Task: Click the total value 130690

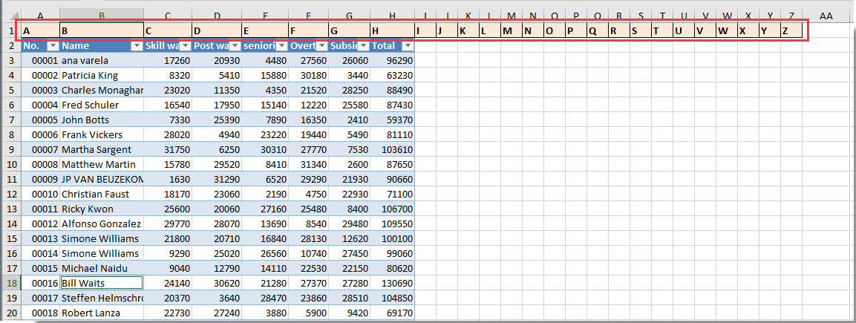Action: [x=393, y=283]
